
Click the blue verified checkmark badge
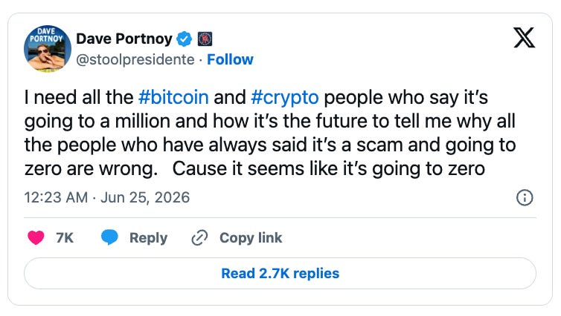[185, 39]
